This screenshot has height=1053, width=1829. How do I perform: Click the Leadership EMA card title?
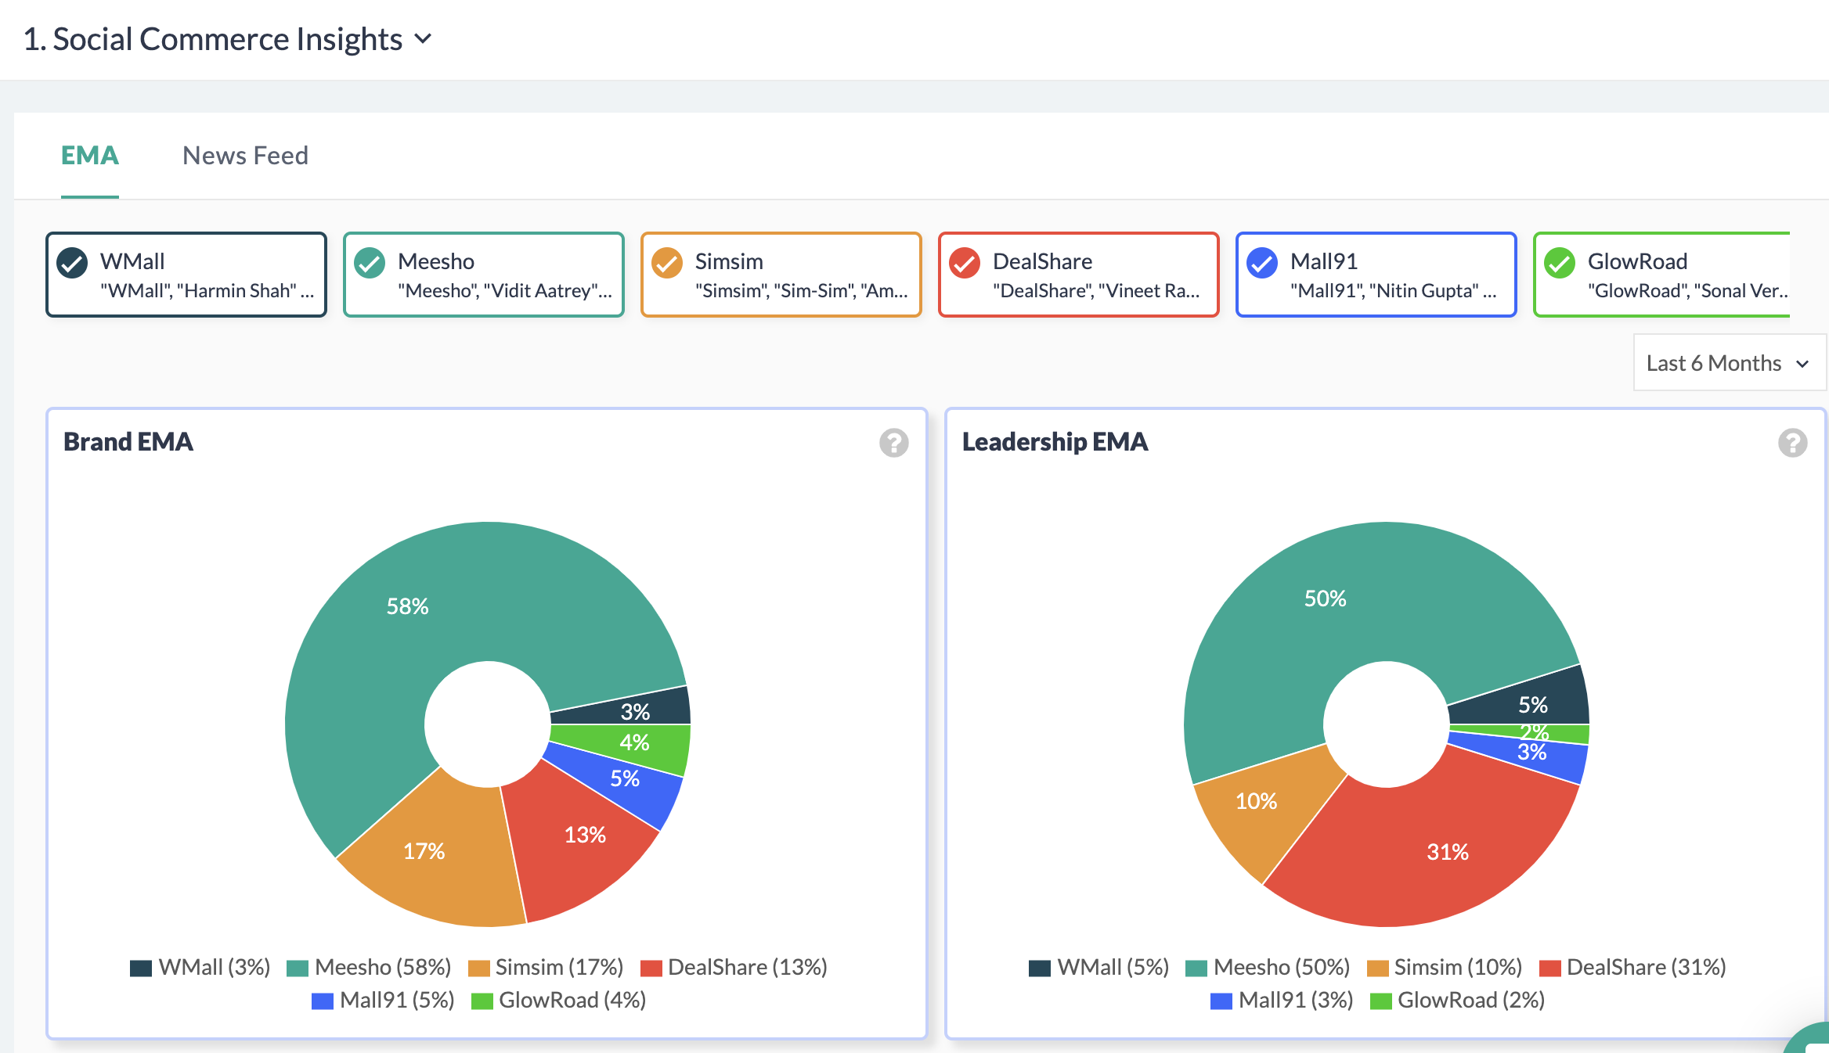[x=1055, y=442]
